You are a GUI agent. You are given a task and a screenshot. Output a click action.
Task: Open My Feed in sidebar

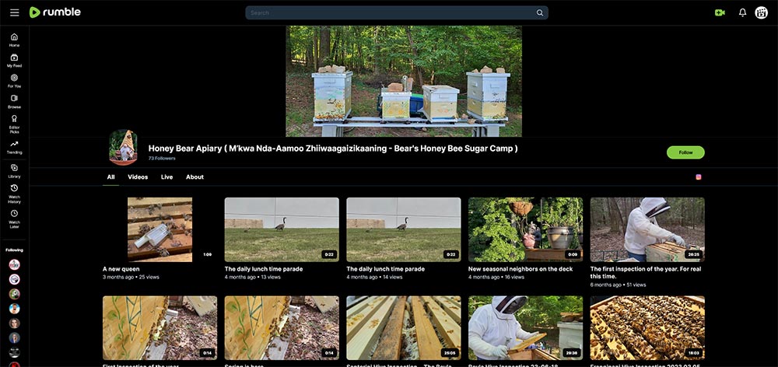[14, 61]
